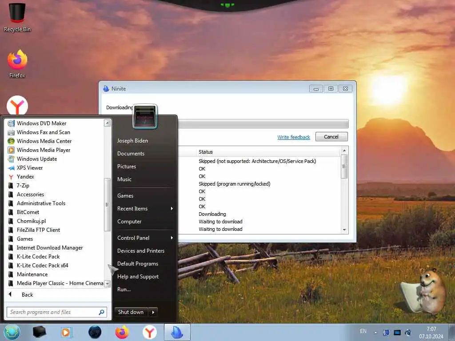Click the Windows DVD Maker icon
Viewport: 455px width, 341px height.
click(11, 123)
